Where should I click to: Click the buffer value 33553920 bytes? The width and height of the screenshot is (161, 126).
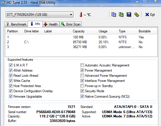[x=62, y=121]
